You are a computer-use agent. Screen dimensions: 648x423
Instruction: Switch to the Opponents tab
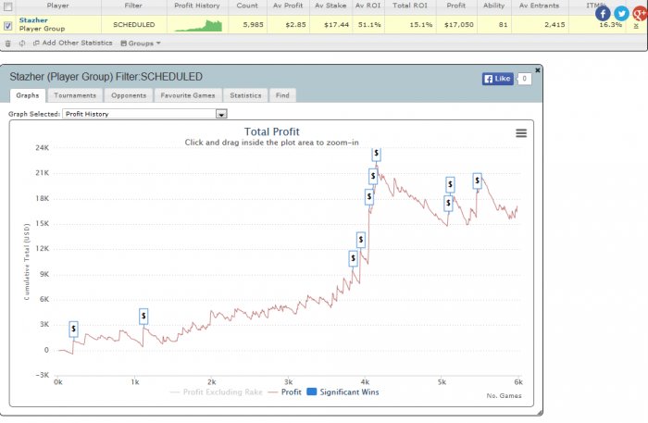coord(129,95)
